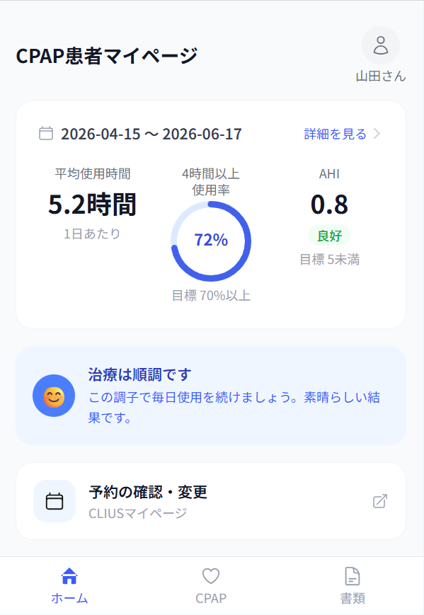Click the 平均使用時間 label

93,173
